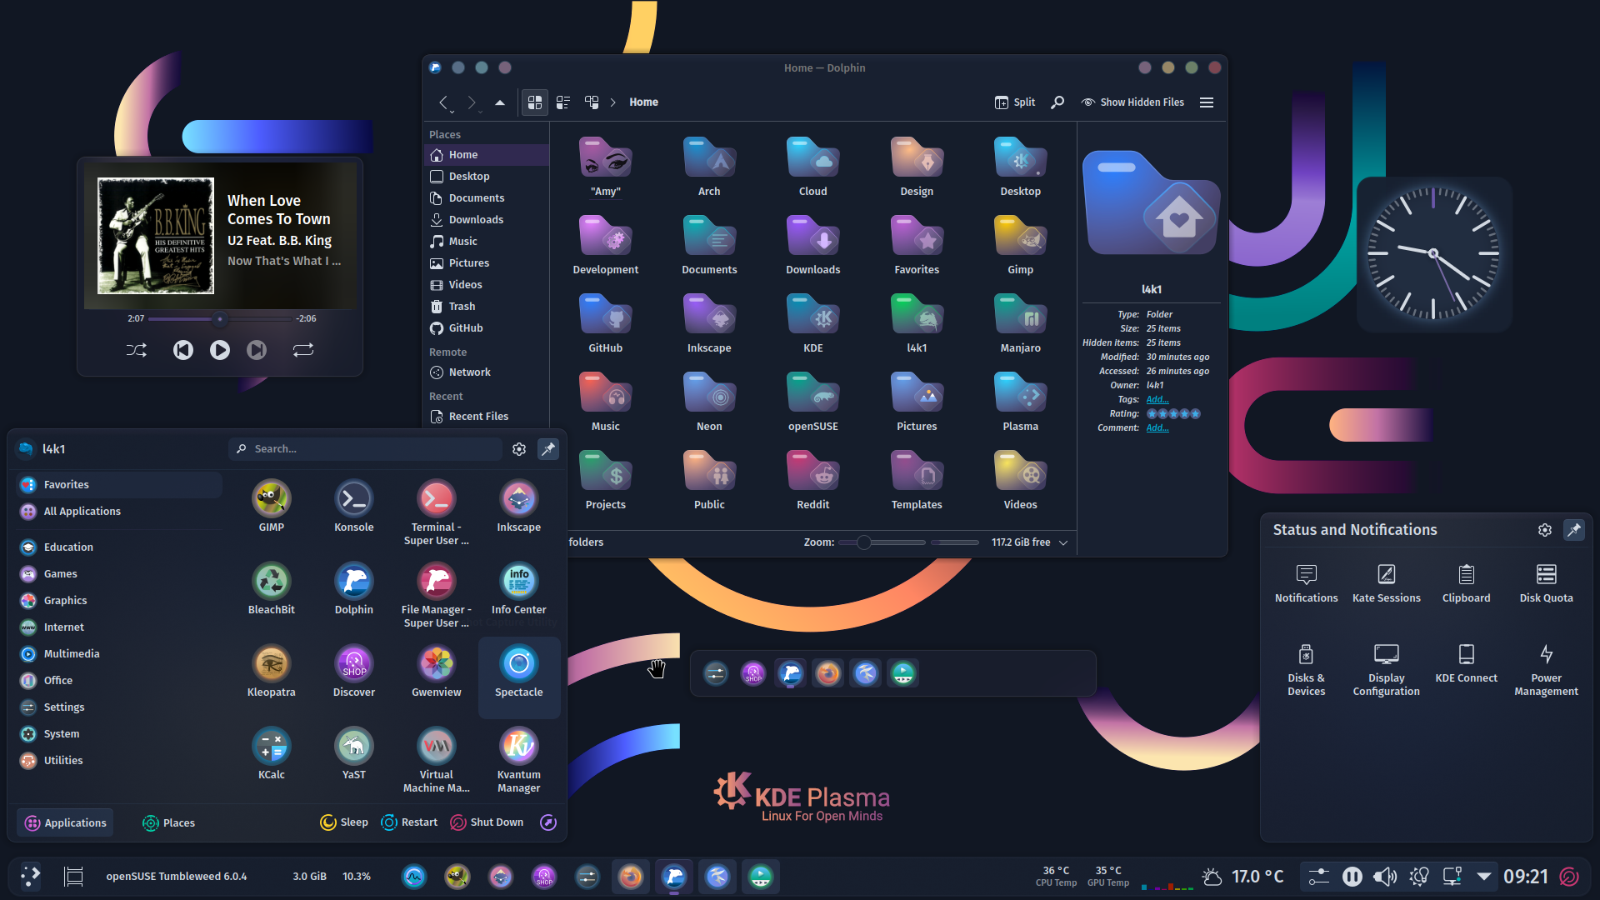Open YaST from the launcher
The height and width of the screenshot is (900, 1600).
tap(353, 753)
